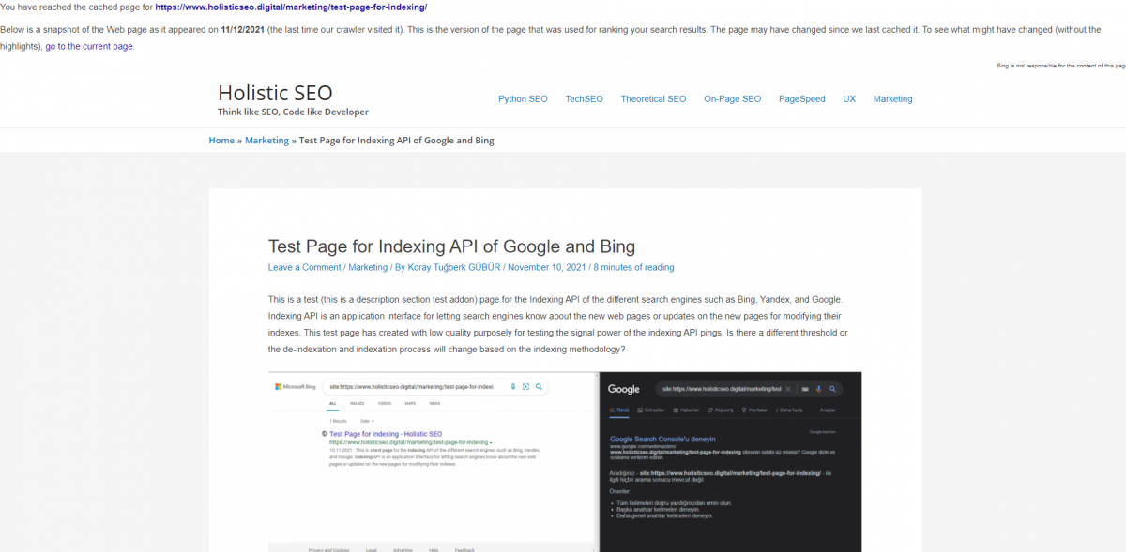Open the Marketing item in the top navigation
Image resolution: width=1126 pixels, height=552 pixels.
[892, 98]
